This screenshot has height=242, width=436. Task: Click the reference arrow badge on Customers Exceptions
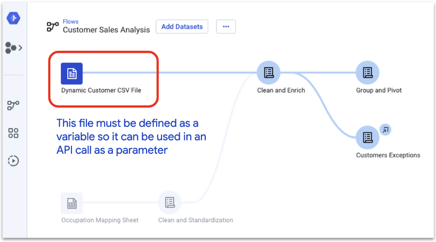tap(385, 130)
